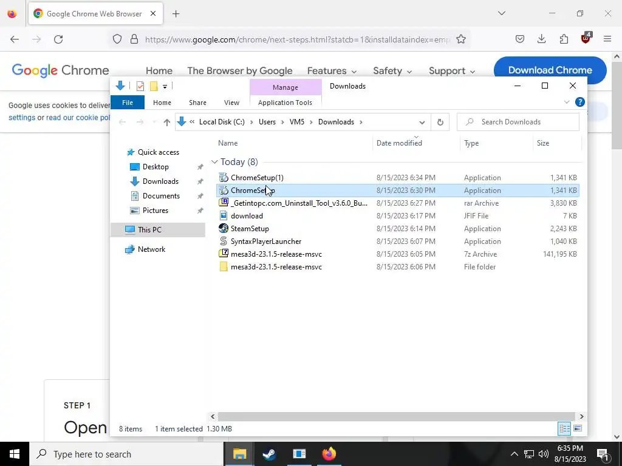
Task: Open Features menu on Chrome webpage
Action: pyautogui.click(x=332, y=71)
